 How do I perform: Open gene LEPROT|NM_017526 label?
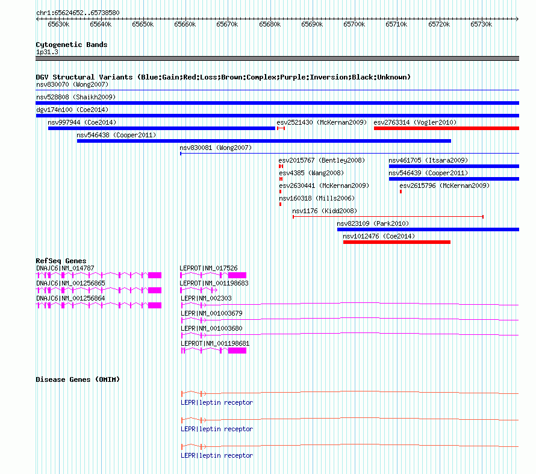tap(208, 268)
